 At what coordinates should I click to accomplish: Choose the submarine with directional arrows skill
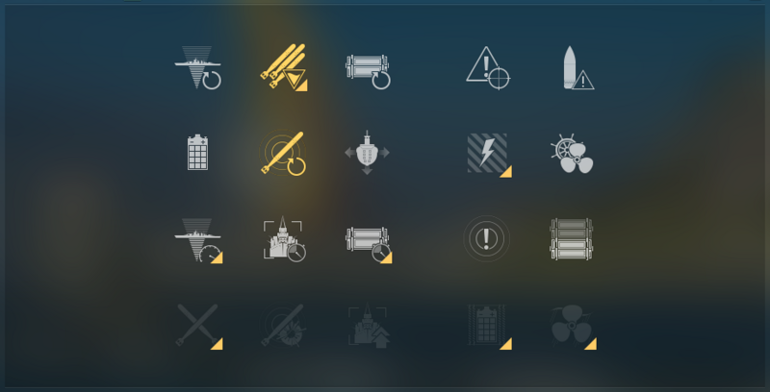point(367,153)
